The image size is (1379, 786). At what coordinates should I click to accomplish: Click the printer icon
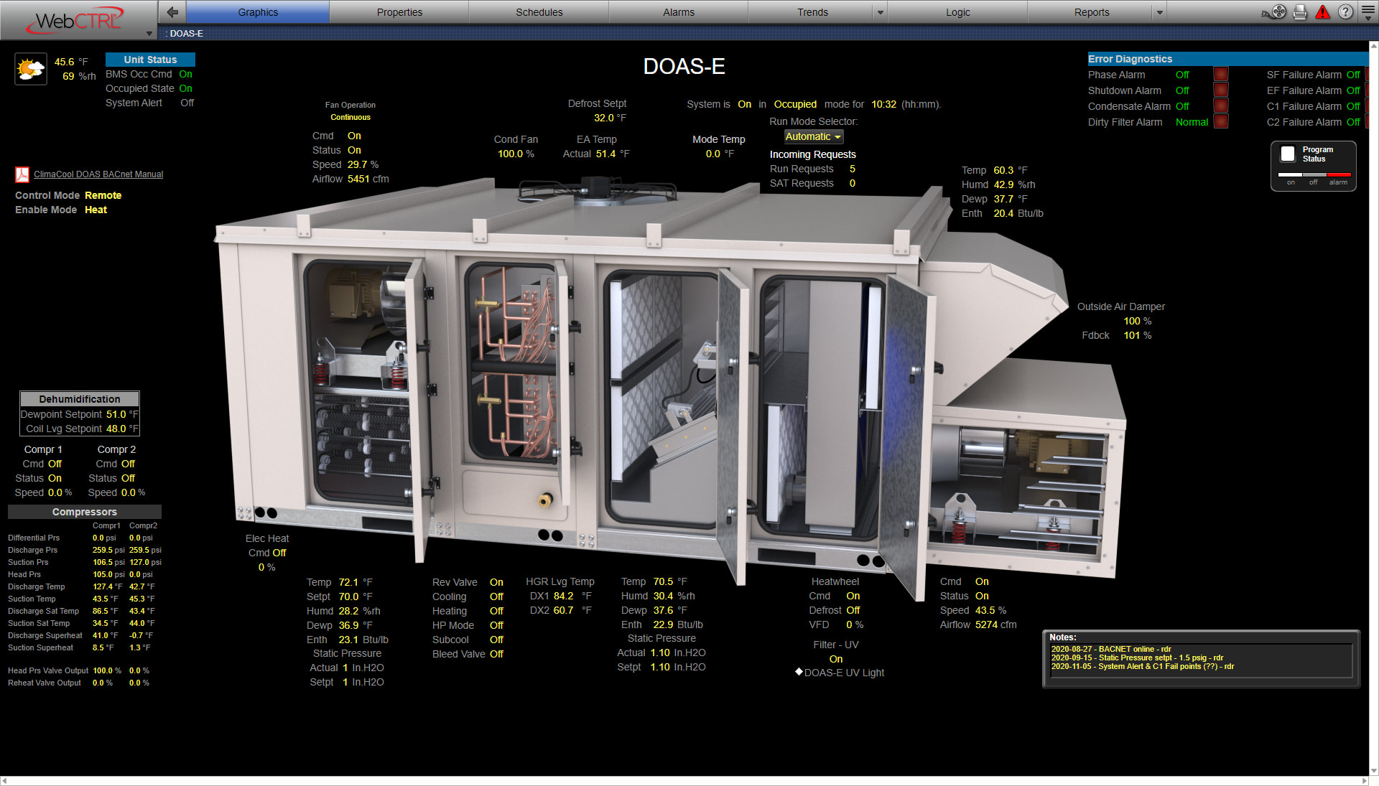coord(1300,12)
